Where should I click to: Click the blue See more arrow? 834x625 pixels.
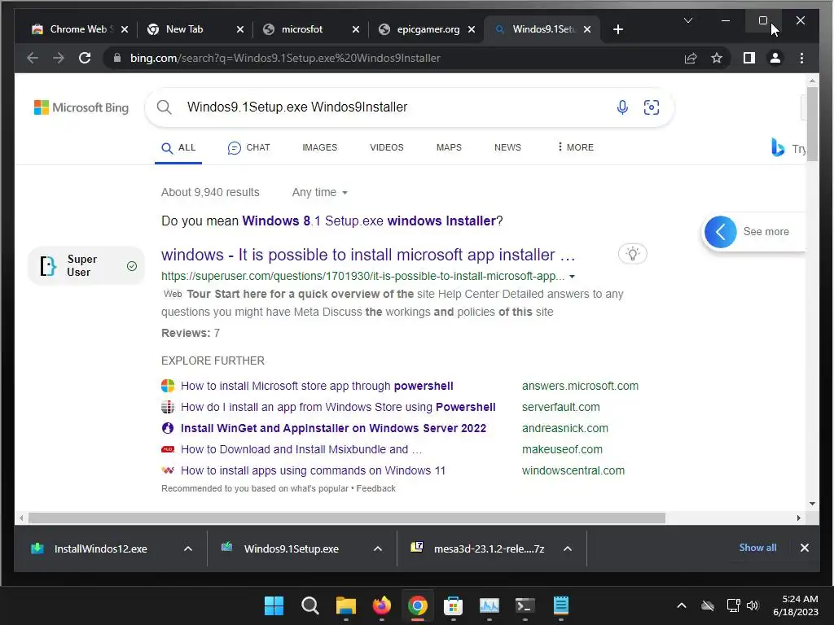click(720, 232)
